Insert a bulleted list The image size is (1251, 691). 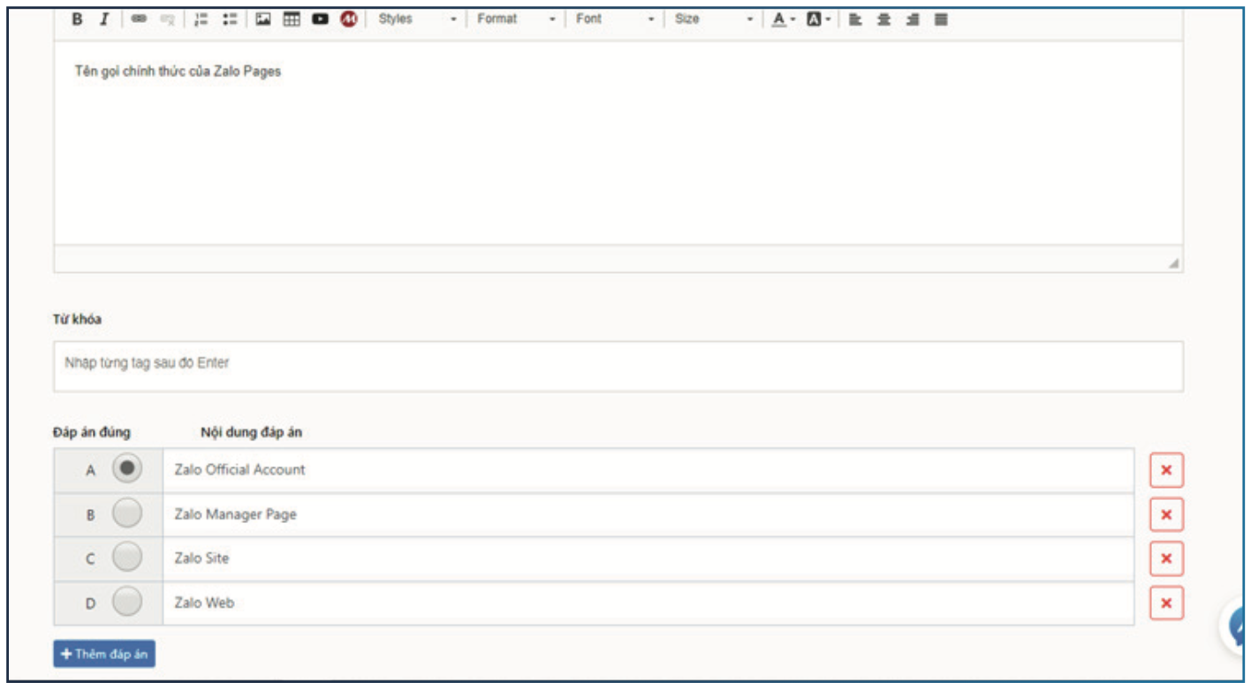(x=230, y=19)
